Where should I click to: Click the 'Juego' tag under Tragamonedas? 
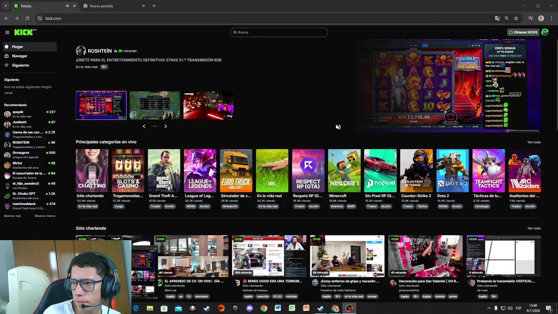[x=119, y=206]
